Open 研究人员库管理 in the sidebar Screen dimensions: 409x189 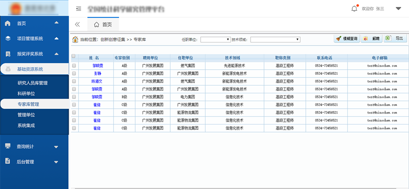(x=32, y=83)
